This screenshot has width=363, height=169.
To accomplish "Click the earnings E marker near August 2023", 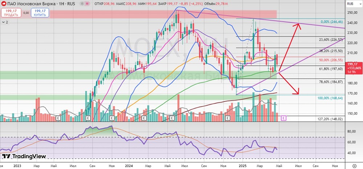I will [88, 118].
